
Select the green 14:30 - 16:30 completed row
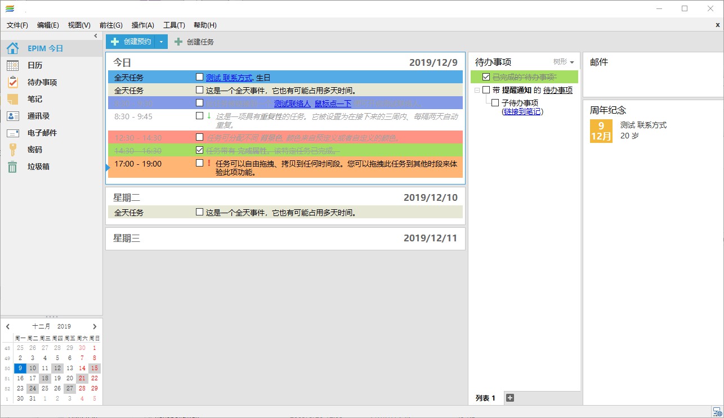285,150
